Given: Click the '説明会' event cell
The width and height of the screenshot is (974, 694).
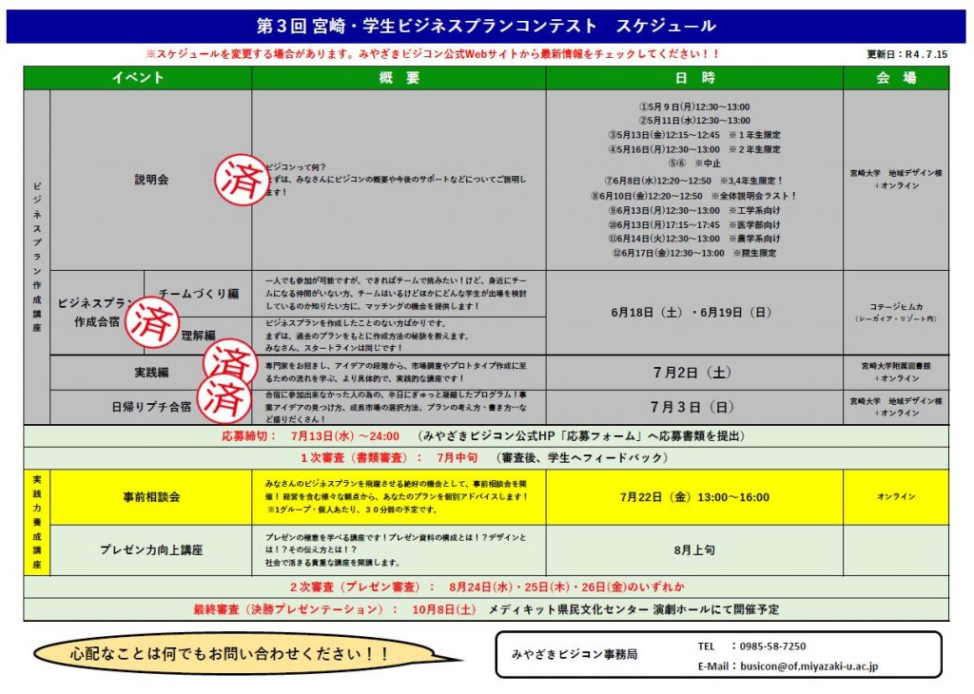Looking at the screenshot, I should [151, 180].
